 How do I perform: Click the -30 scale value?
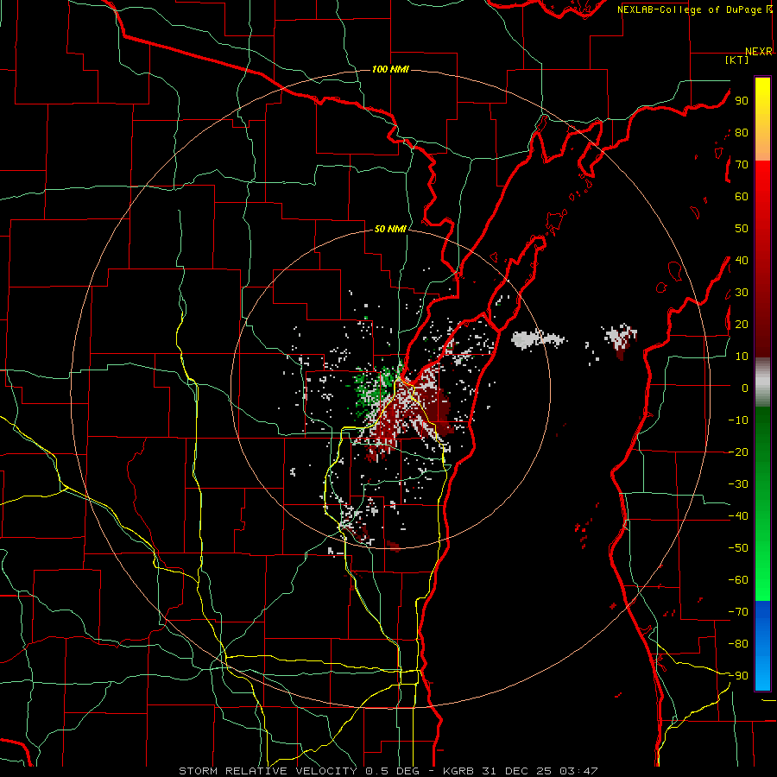click(738, 484)
